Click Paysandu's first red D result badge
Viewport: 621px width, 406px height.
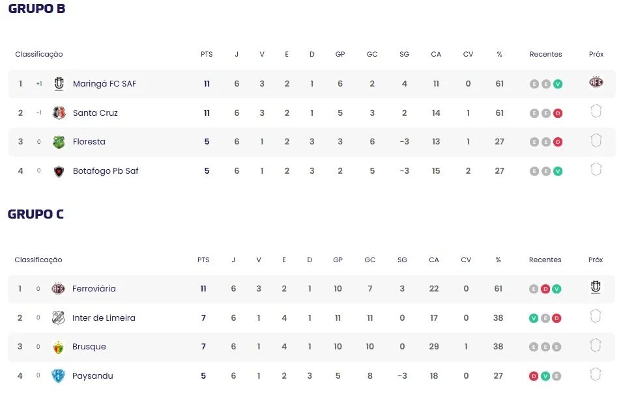pyautogui.click(x=534, y=376)
